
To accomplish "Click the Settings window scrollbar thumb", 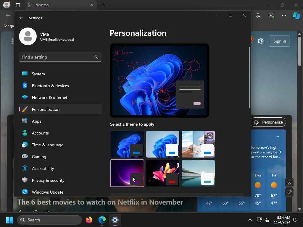I will pyautogui.click(x=249, y=78).
